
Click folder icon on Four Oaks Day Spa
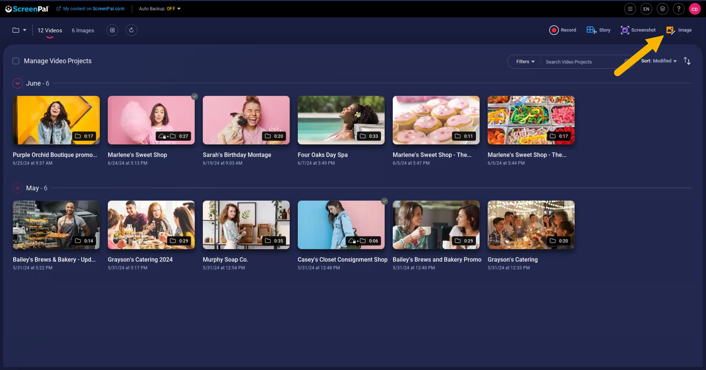click(x=363, y=136)
